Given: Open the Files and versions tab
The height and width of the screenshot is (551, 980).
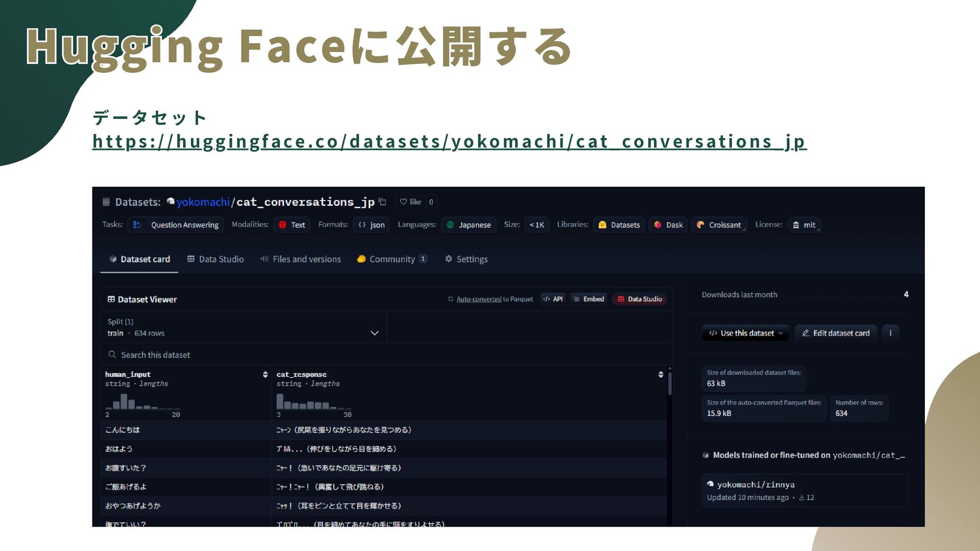Looking at the screenshot, I should pyautogui.click(x=301, y=259).
